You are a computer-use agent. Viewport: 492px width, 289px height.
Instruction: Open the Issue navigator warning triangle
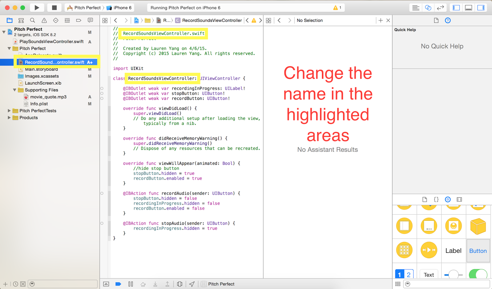pos(44,20)
